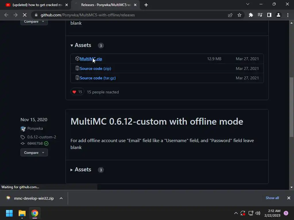Open the network tray icon
This screenshot has width=294, height=220.
pyautogui.click(x=251, y=213)
